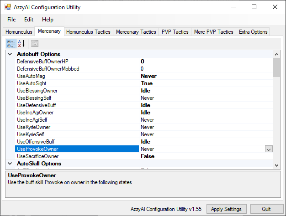Click the AzzyAI application icon in title bar
This screenshot has height=216, width=286.
pos(8,7)
